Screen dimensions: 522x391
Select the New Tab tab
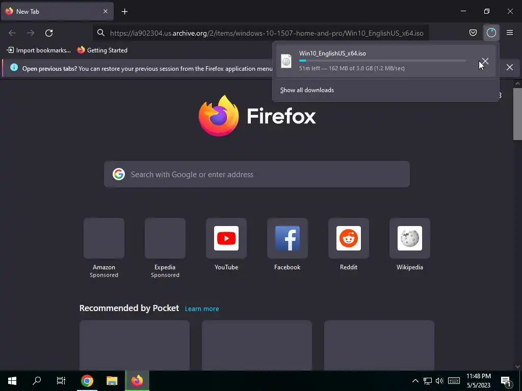57,11
